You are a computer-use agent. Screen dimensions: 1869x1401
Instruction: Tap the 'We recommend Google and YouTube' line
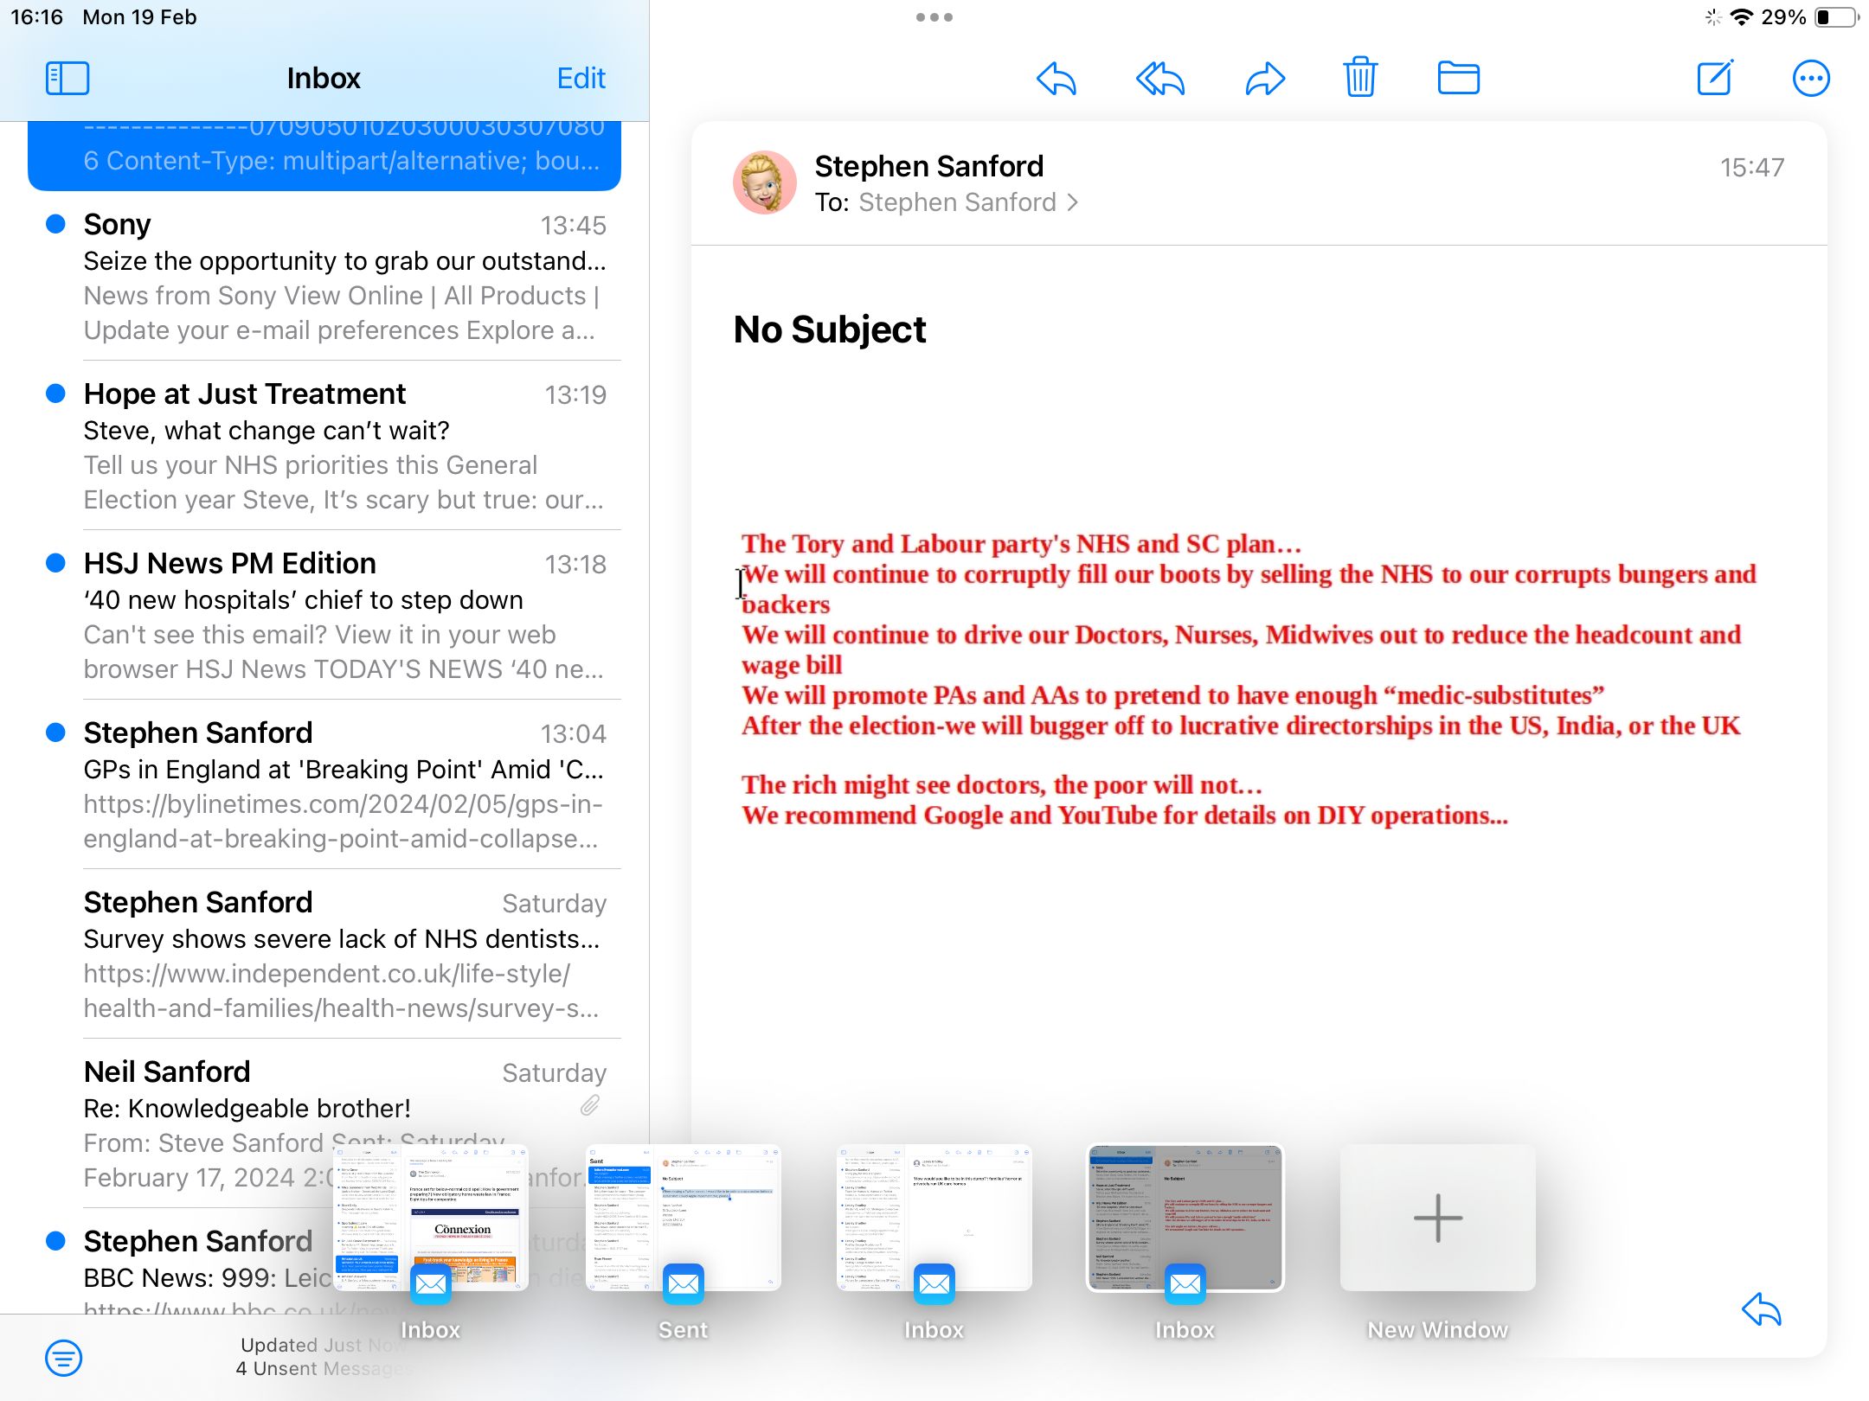1125,816
